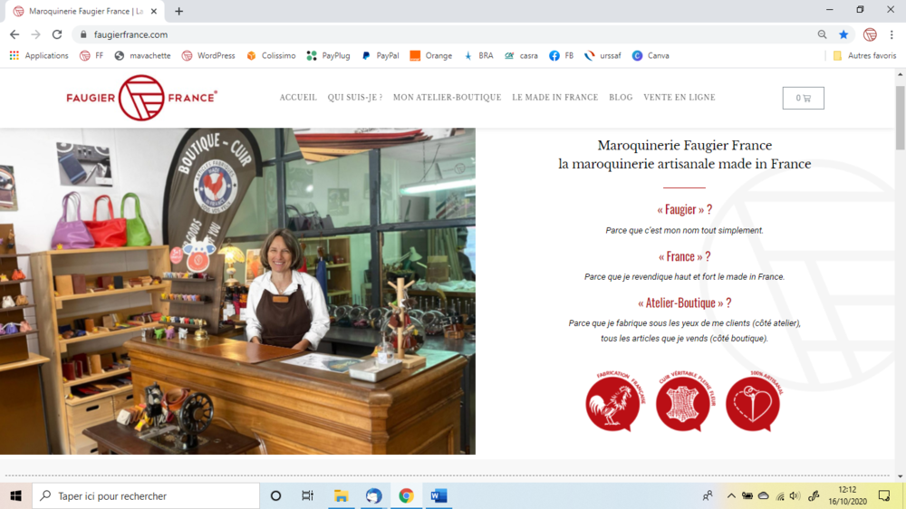Switch to Chrome in taskbar

(406, 495)
